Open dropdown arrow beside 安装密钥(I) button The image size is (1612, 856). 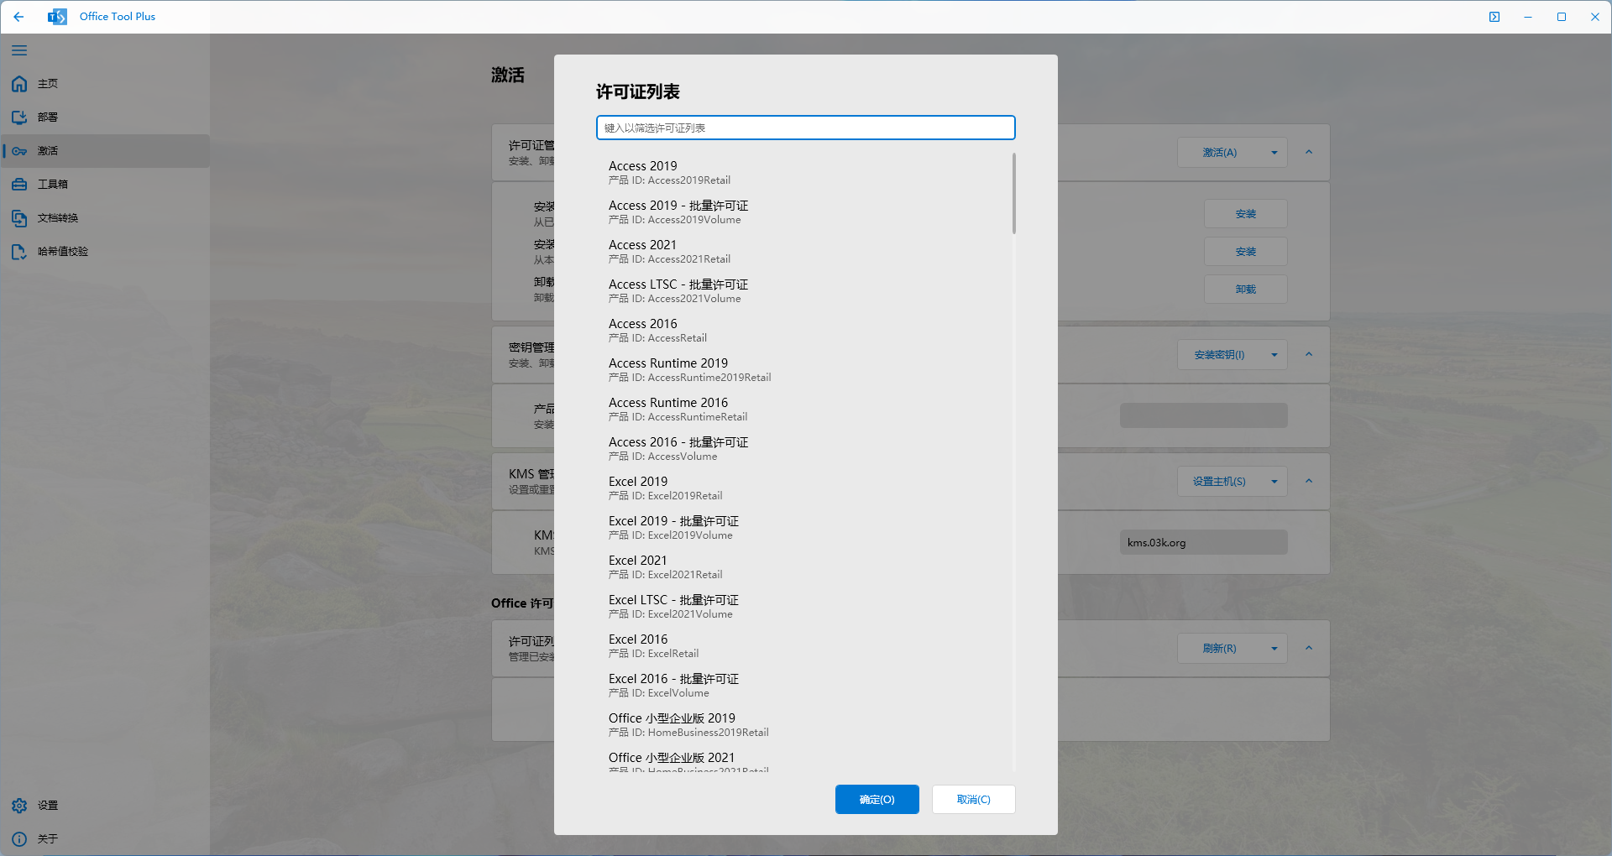1274,355
